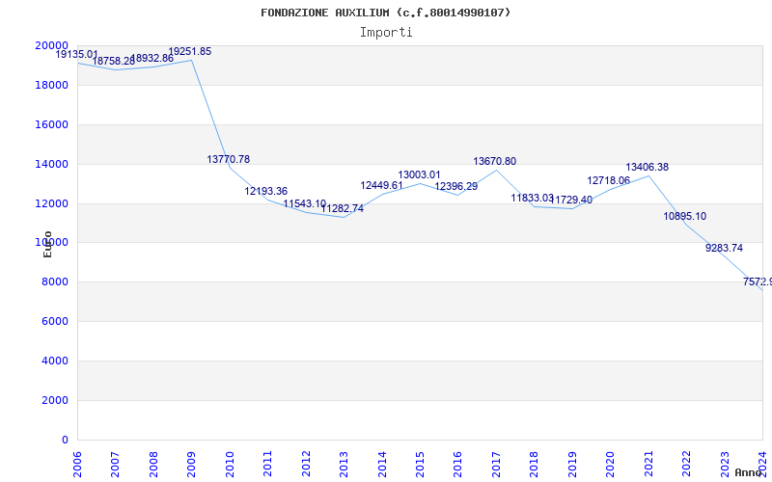
Task: Click data label 19251.85
Action: (190, 52)
